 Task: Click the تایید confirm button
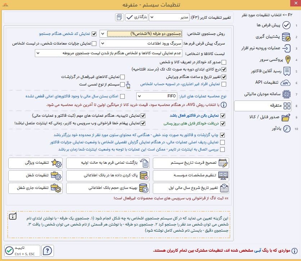pos(22,251)
